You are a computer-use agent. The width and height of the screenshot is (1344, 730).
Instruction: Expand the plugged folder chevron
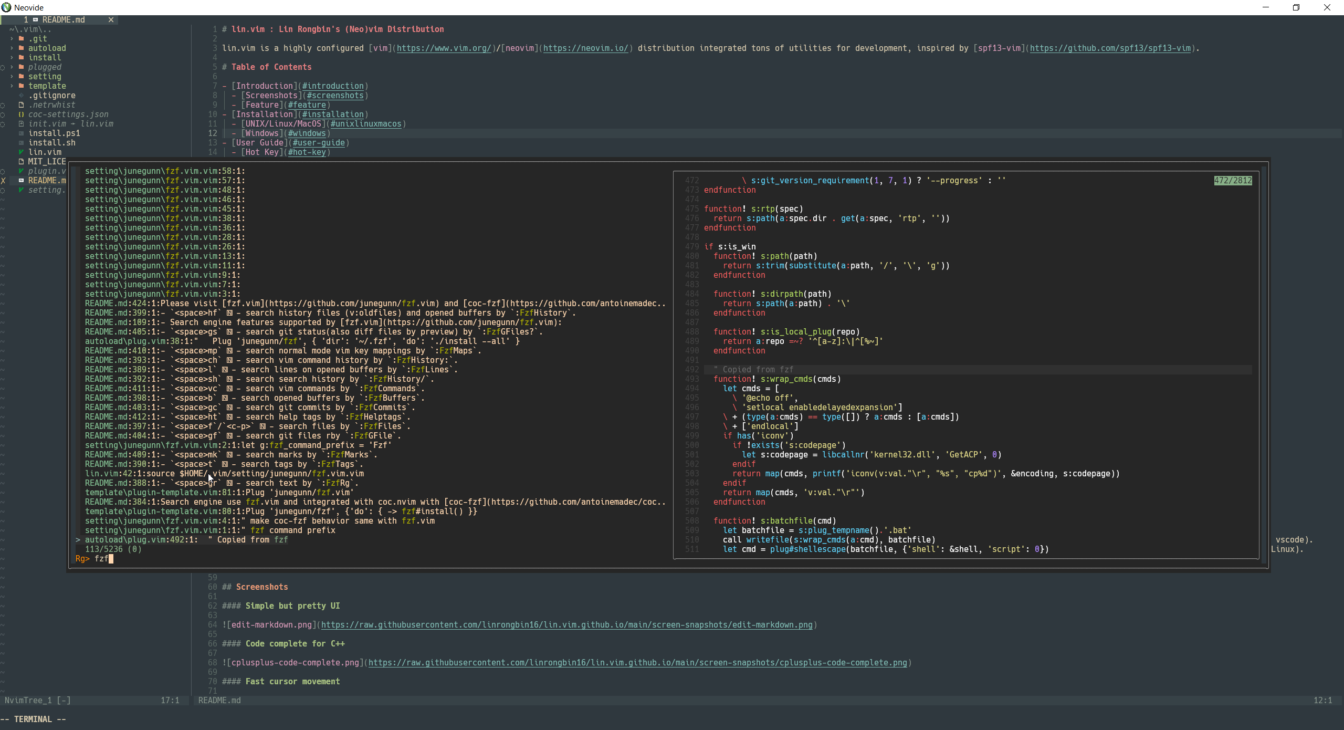click(x=12, y=67)
